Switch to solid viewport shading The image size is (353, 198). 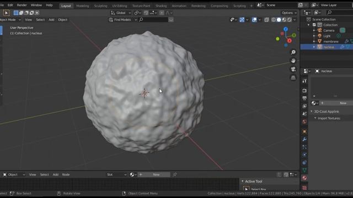[279, 20]
